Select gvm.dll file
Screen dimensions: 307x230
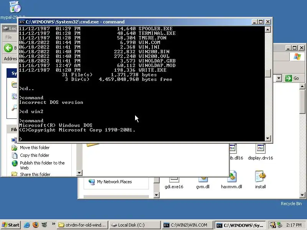coord(203,182)
